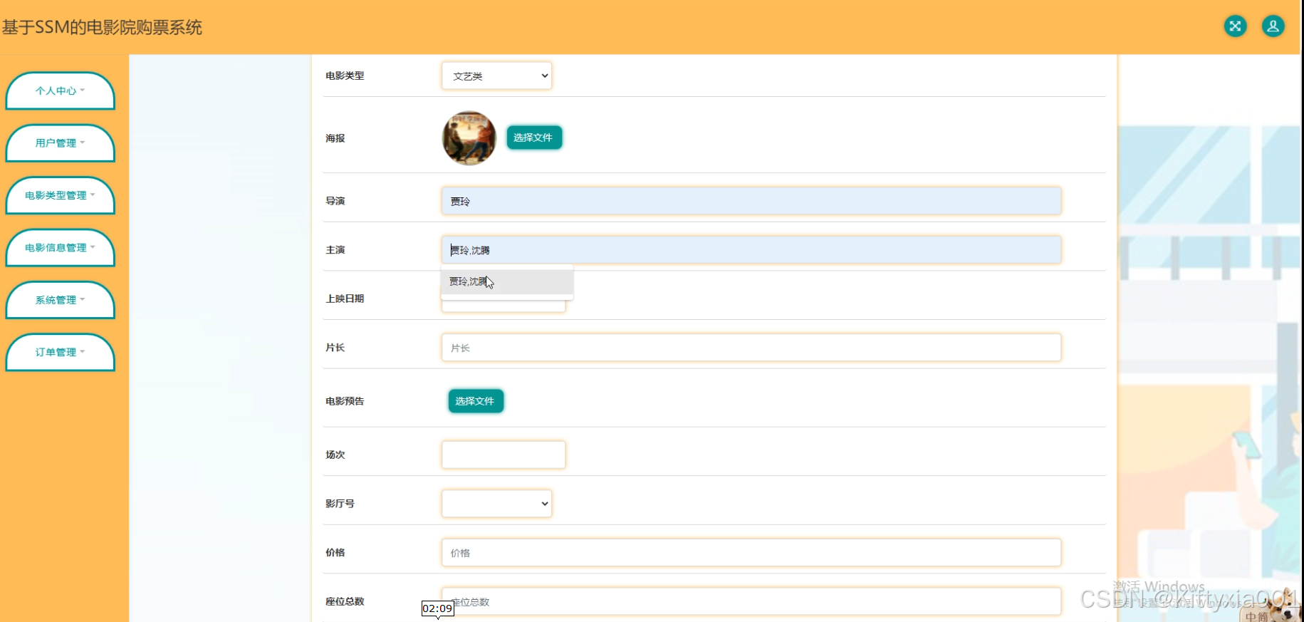Click the 导演 input field
Screen dimensions: 1304x622
pos(751,202)
